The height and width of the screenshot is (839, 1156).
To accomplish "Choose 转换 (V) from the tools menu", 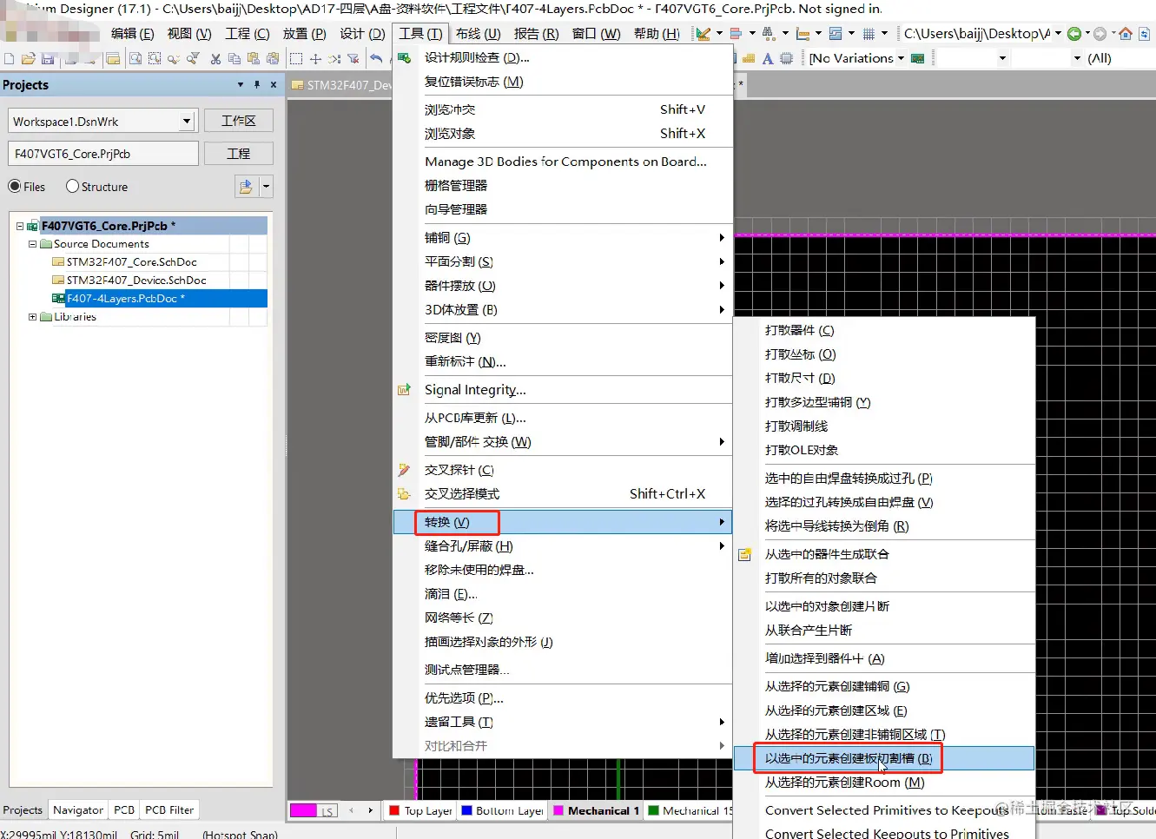I will coord(563,522).
